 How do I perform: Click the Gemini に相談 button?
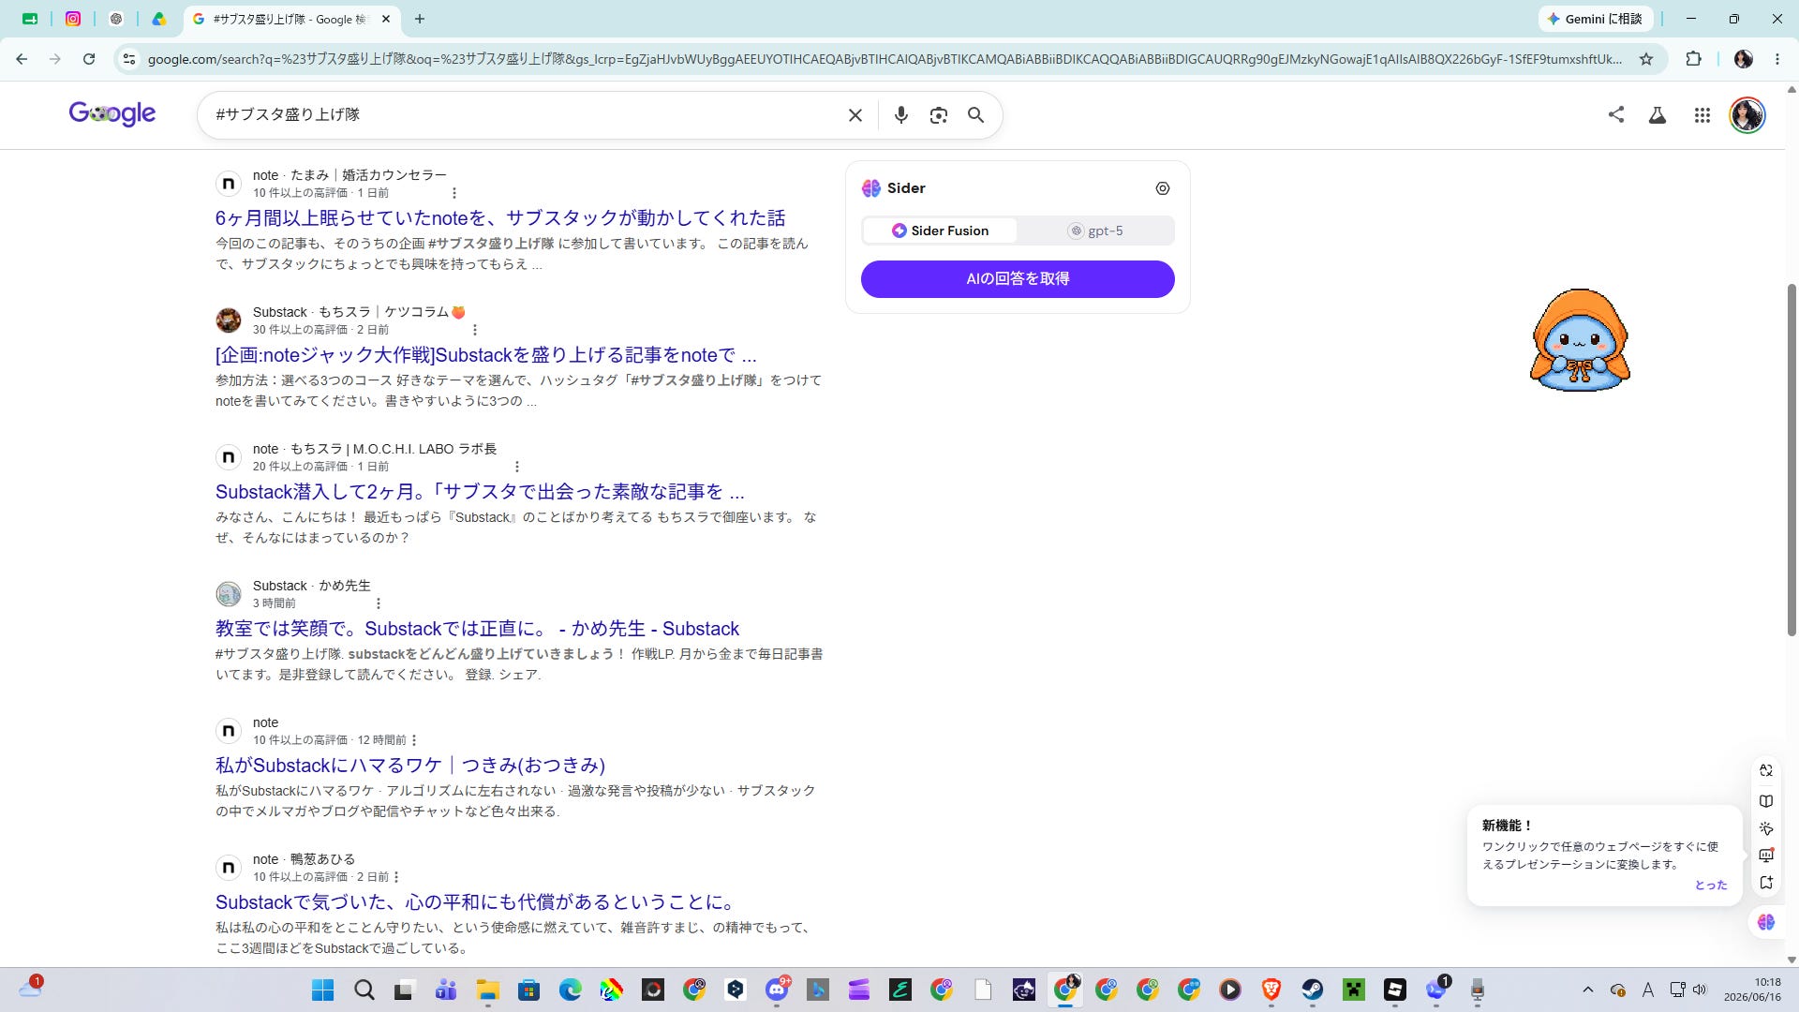(x=1596, y=19)
